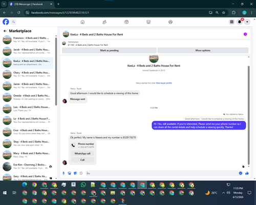256x205 pixels.
Task: Reload the page
Action: click(19, 13)
